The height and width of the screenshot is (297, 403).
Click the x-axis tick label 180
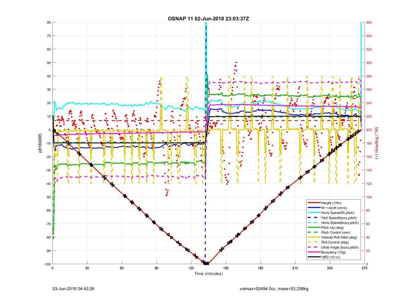click(x=261, y=268)
